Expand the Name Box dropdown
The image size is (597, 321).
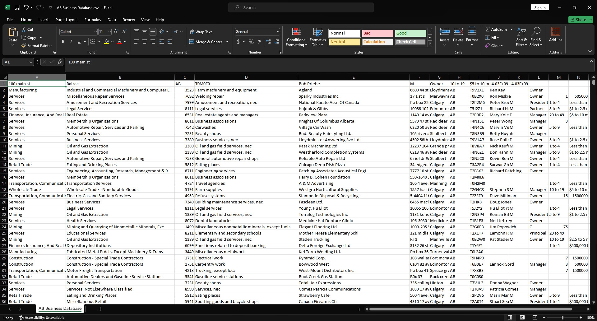(30, 62)
